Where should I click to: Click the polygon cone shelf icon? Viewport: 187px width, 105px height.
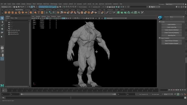(16, 12)
